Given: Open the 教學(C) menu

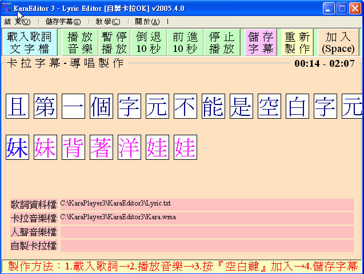Looking at the screenshot, I should pos(108,22).
